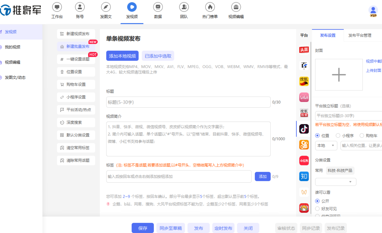Open the empty category dropdown
382x233 pixels.
click(x=336, y=182)
